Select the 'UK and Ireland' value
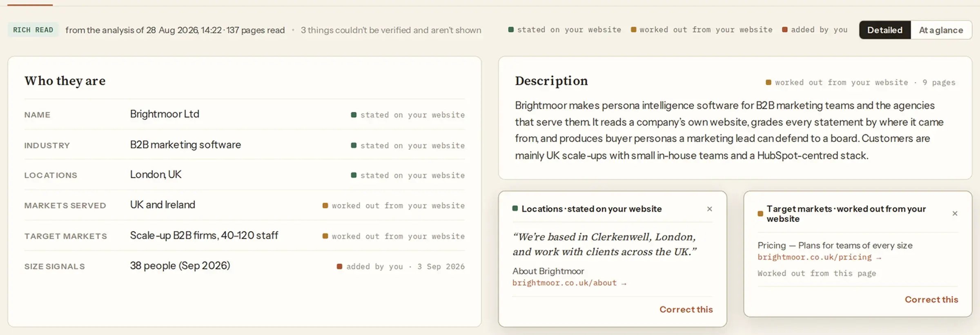 coord(163,204)
